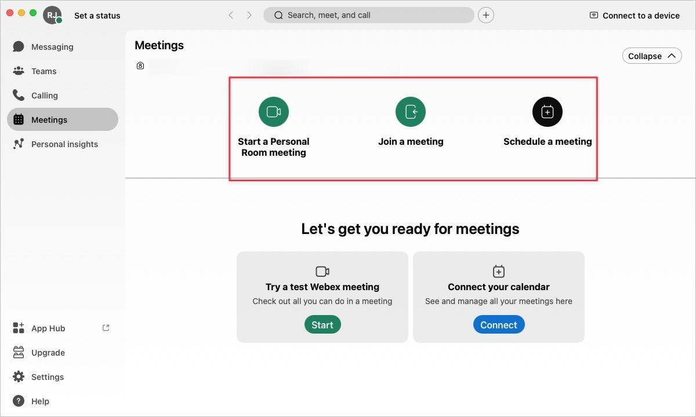Go forward with the right arrow icon
The height and width of the screenshot is (417, 696).
click(249, 16)
